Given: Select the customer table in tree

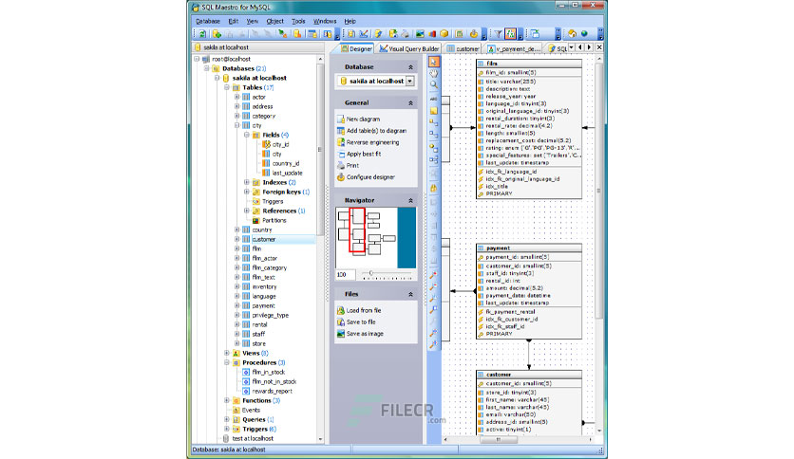Looking at the screenshot, I should (x=264, y=239).
